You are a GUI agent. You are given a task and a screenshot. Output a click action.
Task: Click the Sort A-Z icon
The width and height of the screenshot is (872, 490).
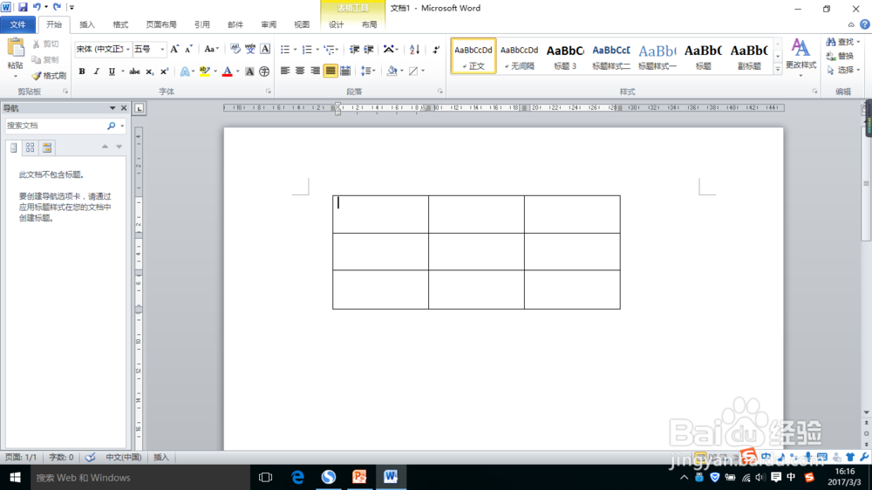pos(414,50)
